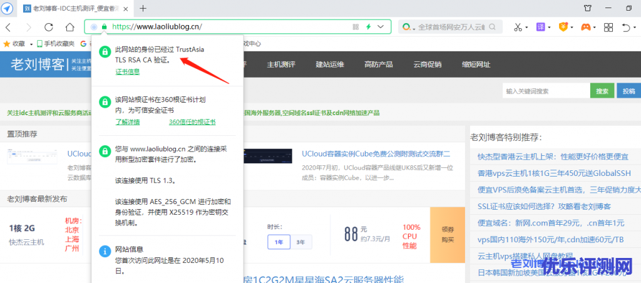This screenshot has height=283, width=641.
Task: Click the four-square apps grid icon
Action: click(608, 28)
